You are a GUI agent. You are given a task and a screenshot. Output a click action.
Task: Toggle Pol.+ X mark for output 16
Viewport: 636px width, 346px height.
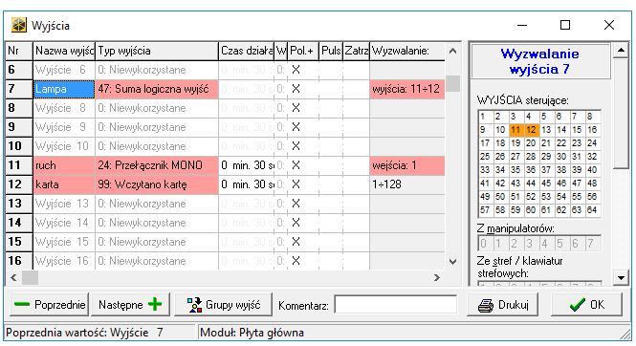tap(296, 261)
